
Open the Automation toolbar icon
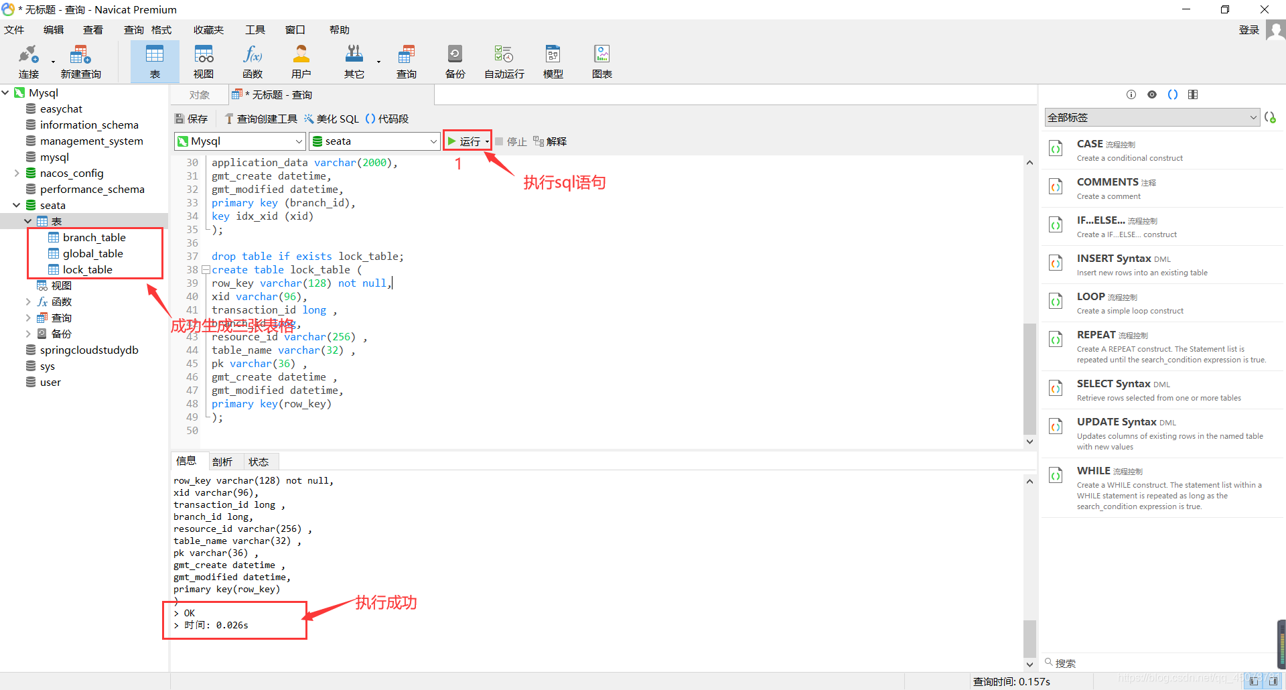pos(504,62)
